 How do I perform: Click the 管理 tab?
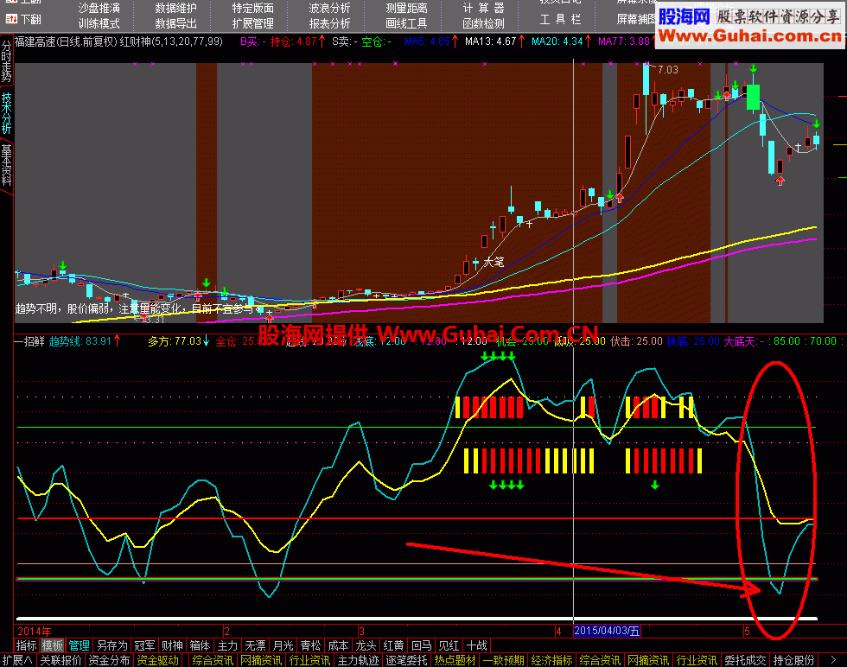[x=79, y=645]
